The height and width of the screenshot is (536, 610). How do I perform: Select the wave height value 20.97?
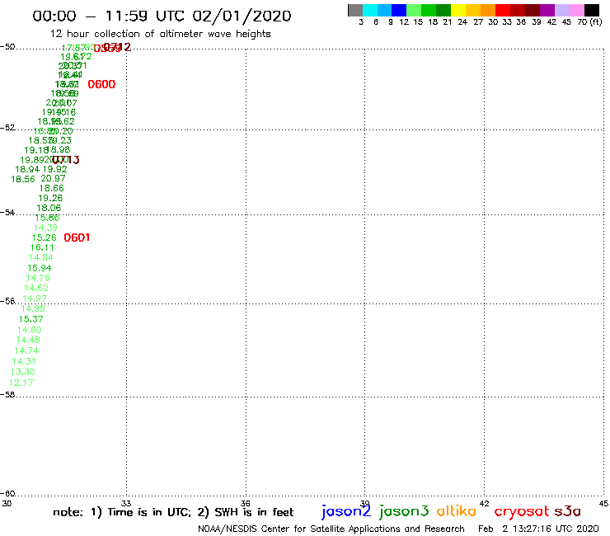click(54, 178)
